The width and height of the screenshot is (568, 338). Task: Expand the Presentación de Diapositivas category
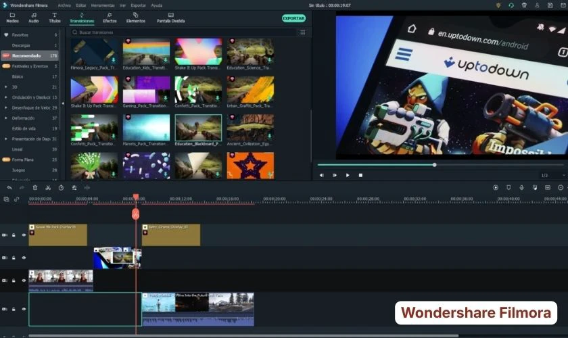pos(6,139)
